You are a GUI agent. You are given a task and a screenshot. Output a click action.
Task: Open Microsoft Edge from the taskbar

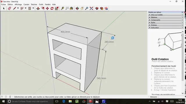(64, 101)
